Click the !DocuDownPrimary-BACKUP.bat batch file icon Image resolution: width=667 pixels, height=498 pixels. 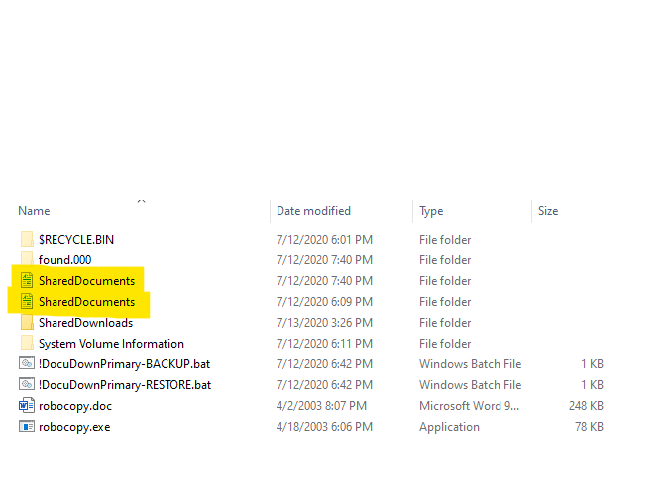pyautogui.click(x=27, y=363)
